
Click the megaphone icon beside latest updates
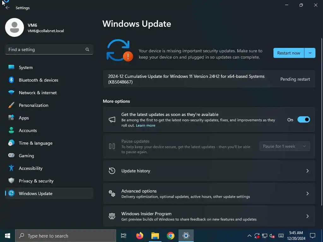pos(112,119)
